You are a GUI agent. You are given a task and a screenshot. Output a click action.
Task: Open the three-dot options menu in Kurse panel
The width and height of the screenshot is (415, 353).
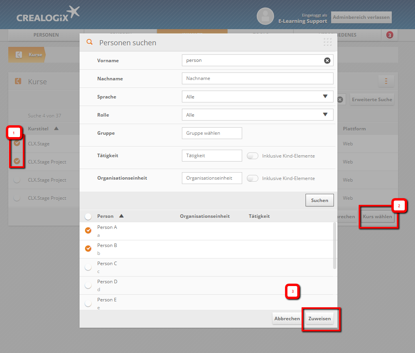[386, 81]
